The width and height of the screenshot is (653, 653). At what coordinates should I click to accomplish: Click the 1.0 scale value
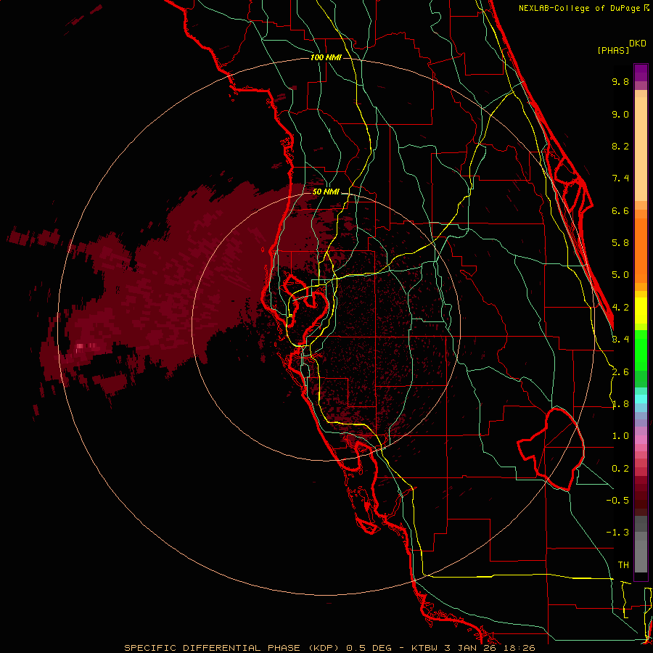(620, 436)
